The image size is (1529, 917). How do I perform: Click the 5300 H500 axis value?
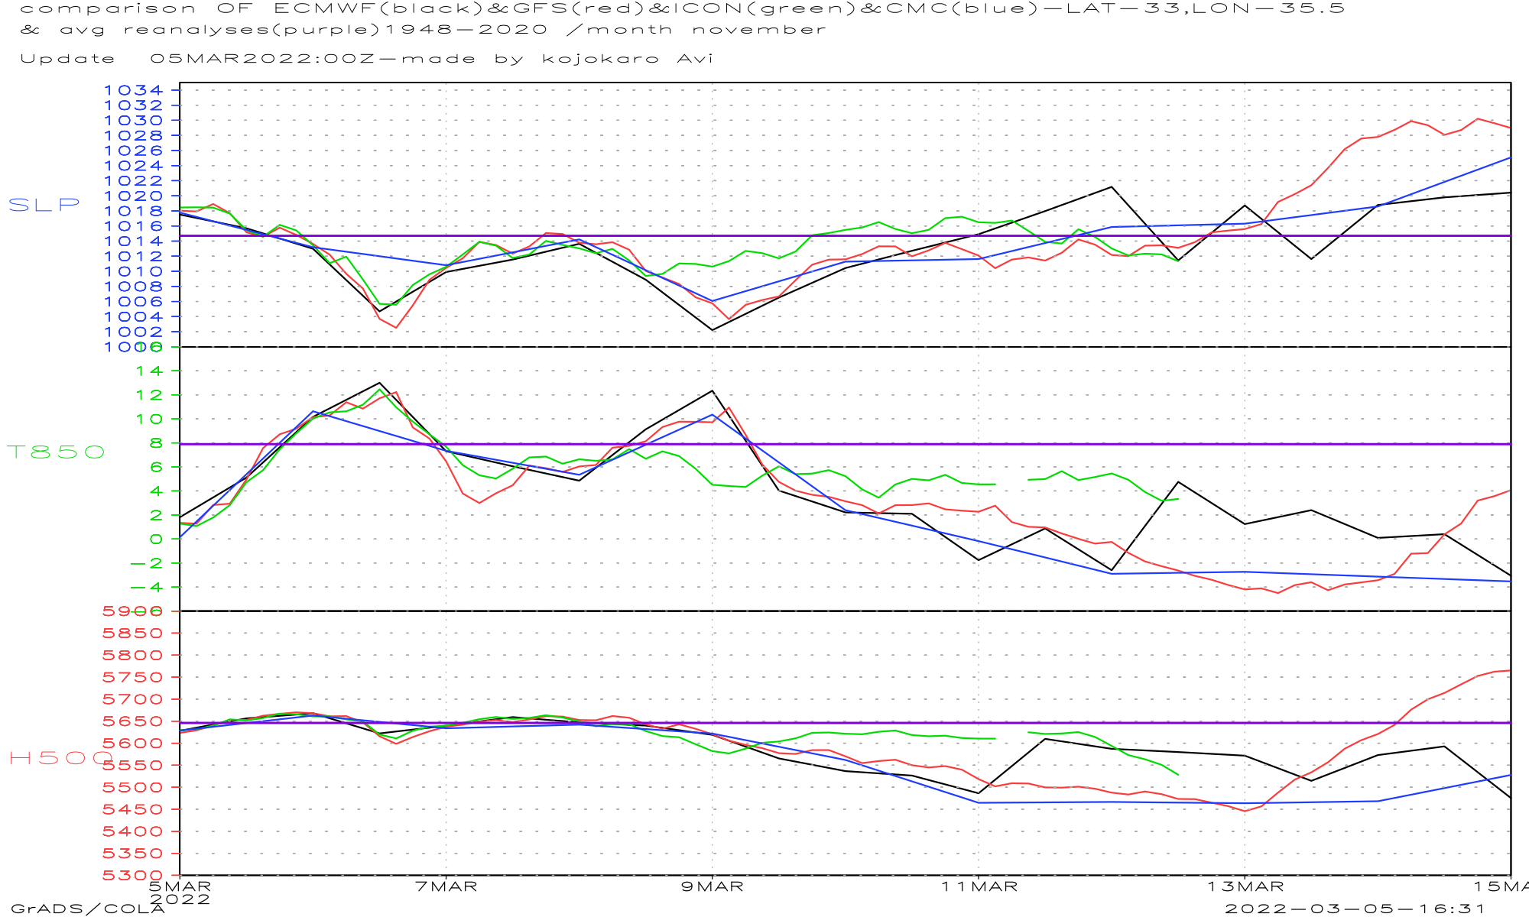134,876
